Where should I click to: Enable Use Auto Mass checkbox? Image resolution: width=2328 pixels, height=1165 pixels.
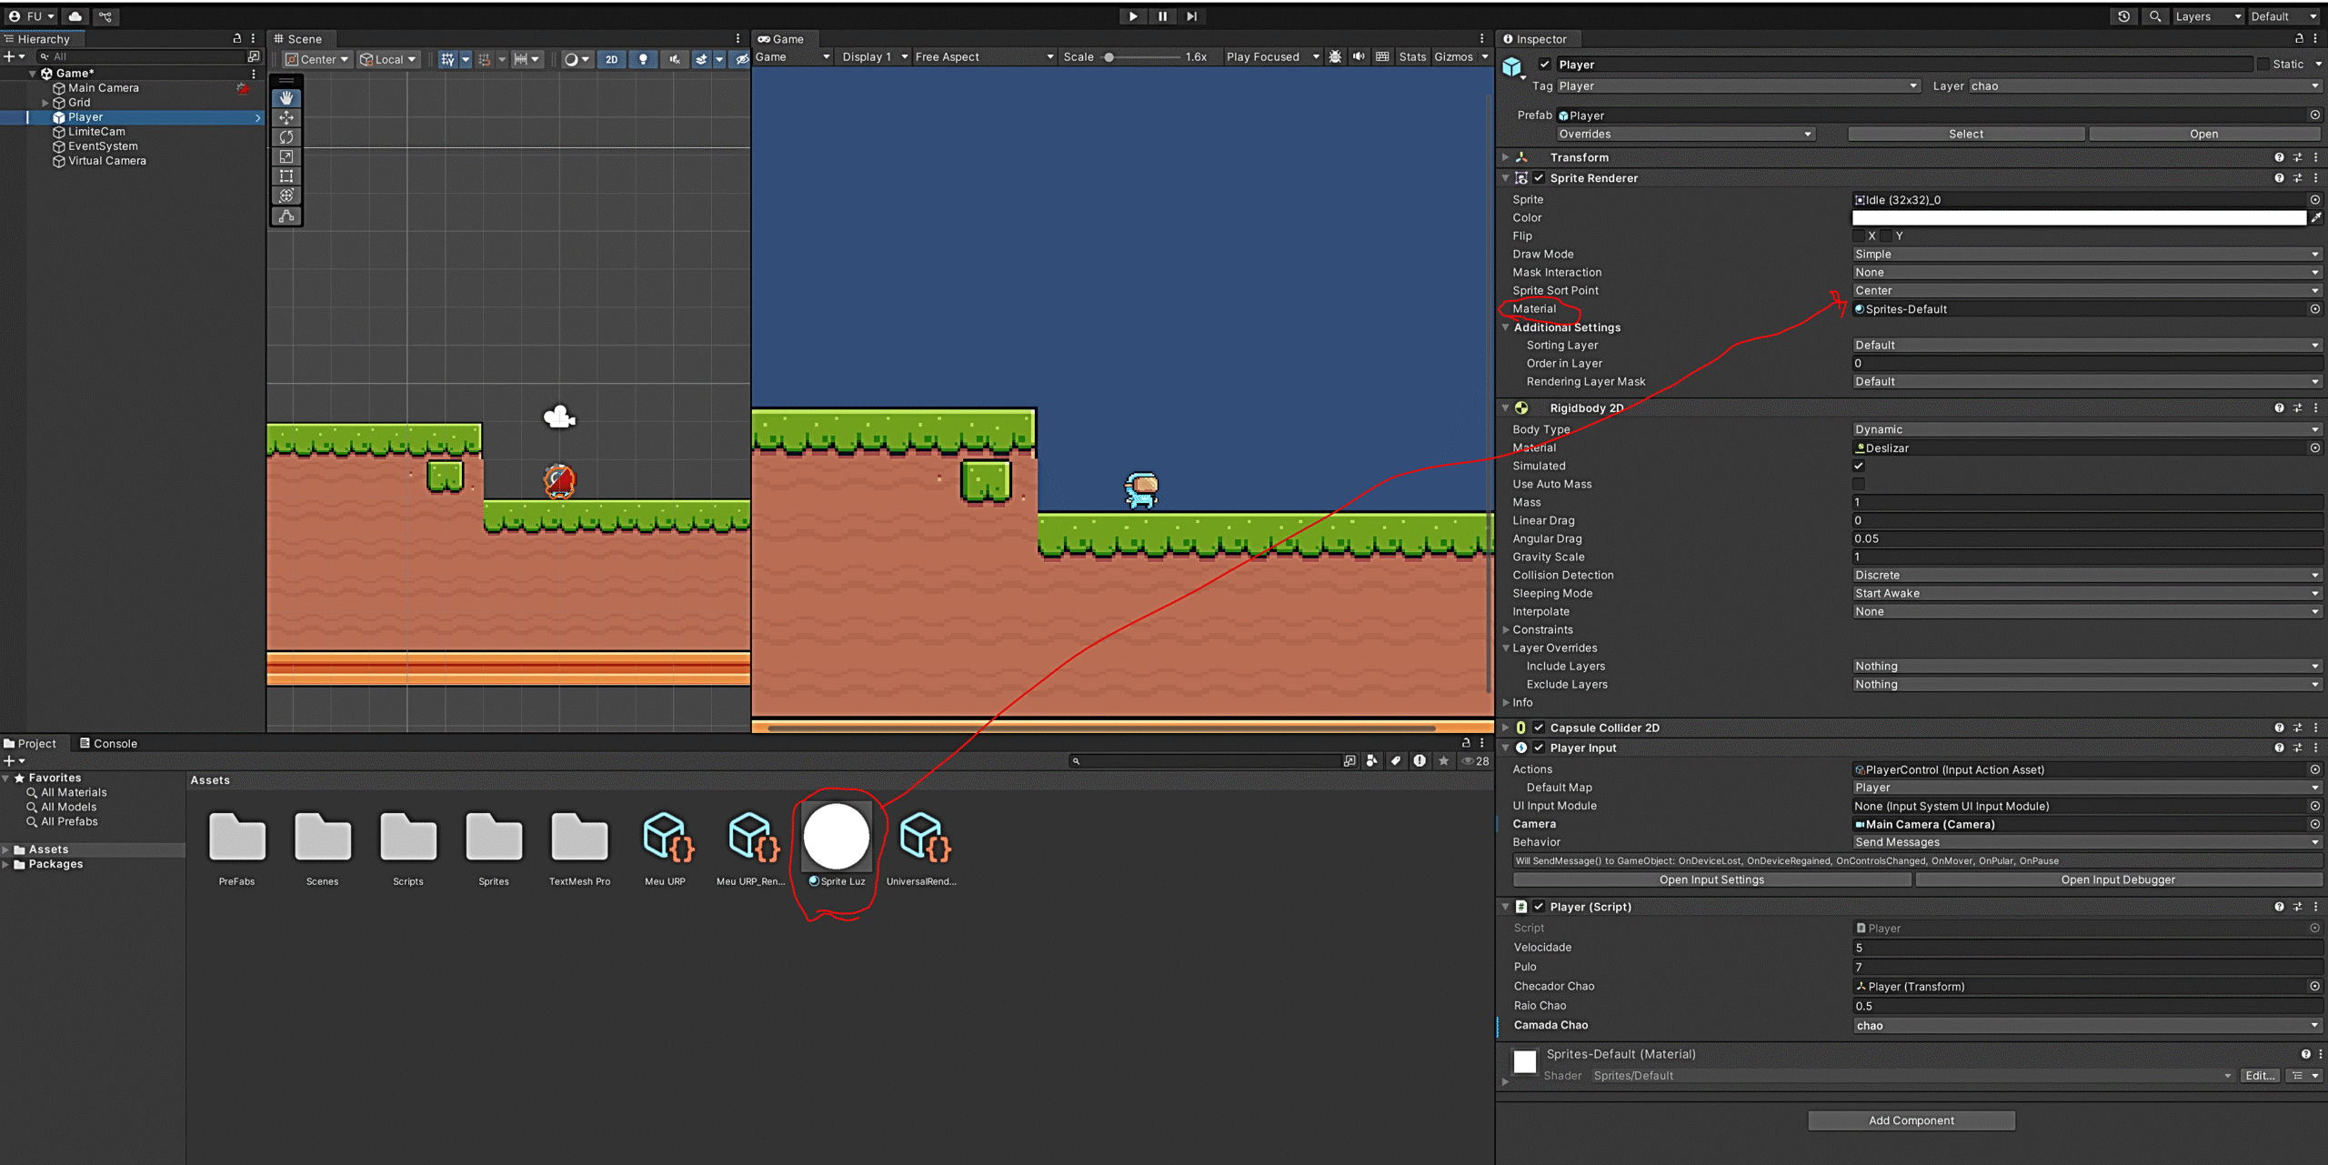pos(1859,484)
